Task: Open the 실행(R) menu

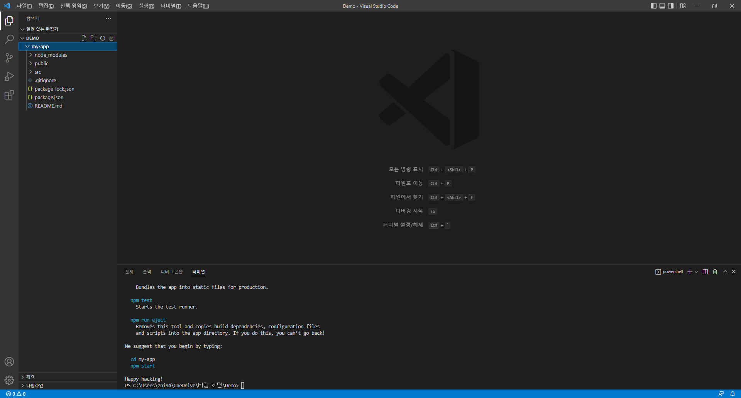Action: click(x=146, y=6)
